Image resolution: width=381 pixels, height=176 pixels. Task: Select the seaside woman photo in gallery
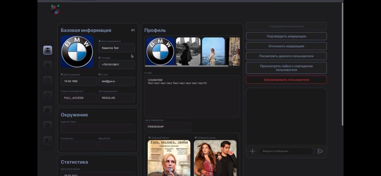(214, 51)
